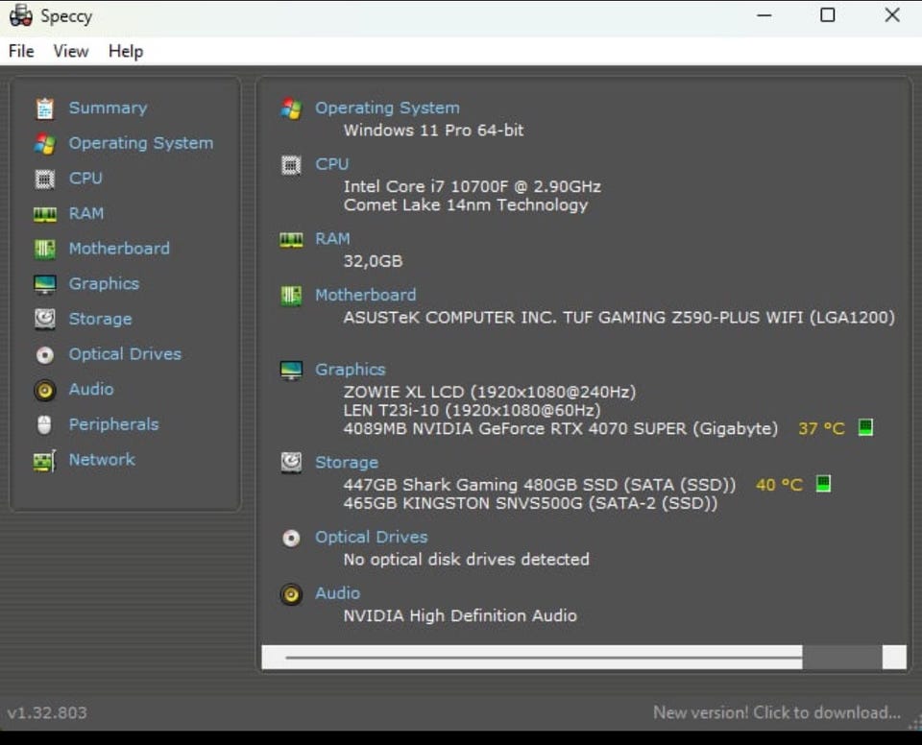Viewport: 922px width, 745px height.
Task: Click the Storage drive icon in summary panel
Action: pyautogui.click(x=291, y=463)
